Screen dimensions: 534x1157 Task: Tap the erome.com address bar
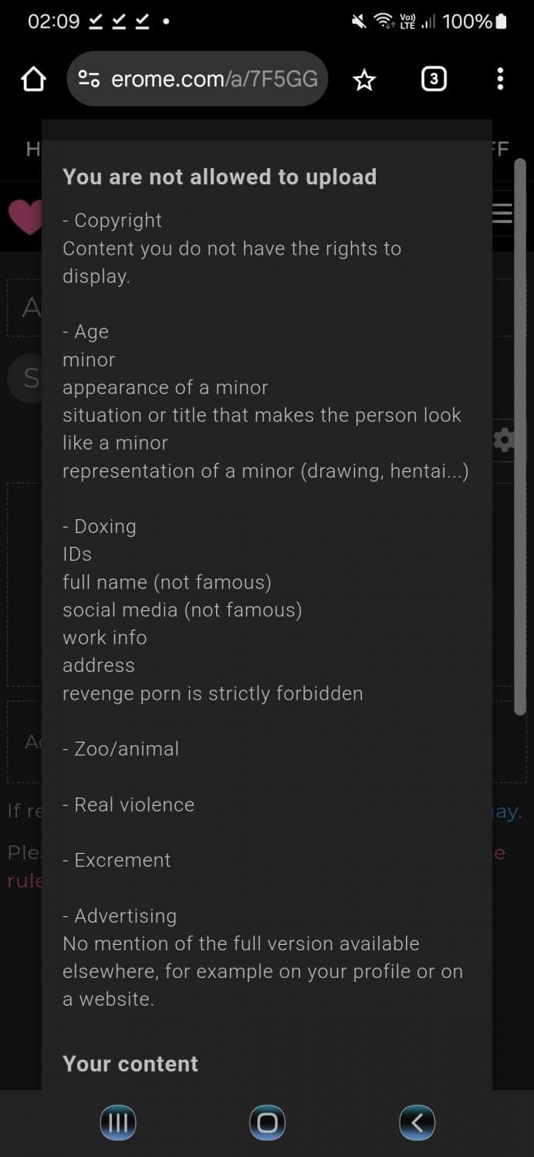point(216,78)
